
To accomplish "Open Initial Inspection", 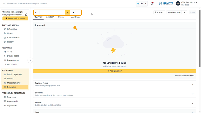I will pos(14,74).
